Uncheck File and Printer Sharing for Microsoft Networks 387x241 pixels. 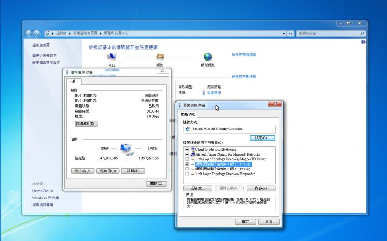pos(187,154)
